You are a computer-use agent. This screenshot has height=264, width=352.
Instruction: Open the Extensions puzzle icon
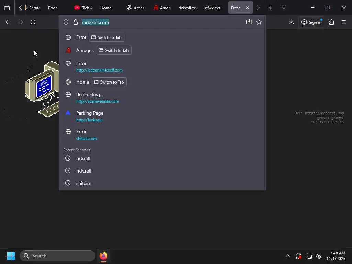pyautogui.click(x=332, y=22)
